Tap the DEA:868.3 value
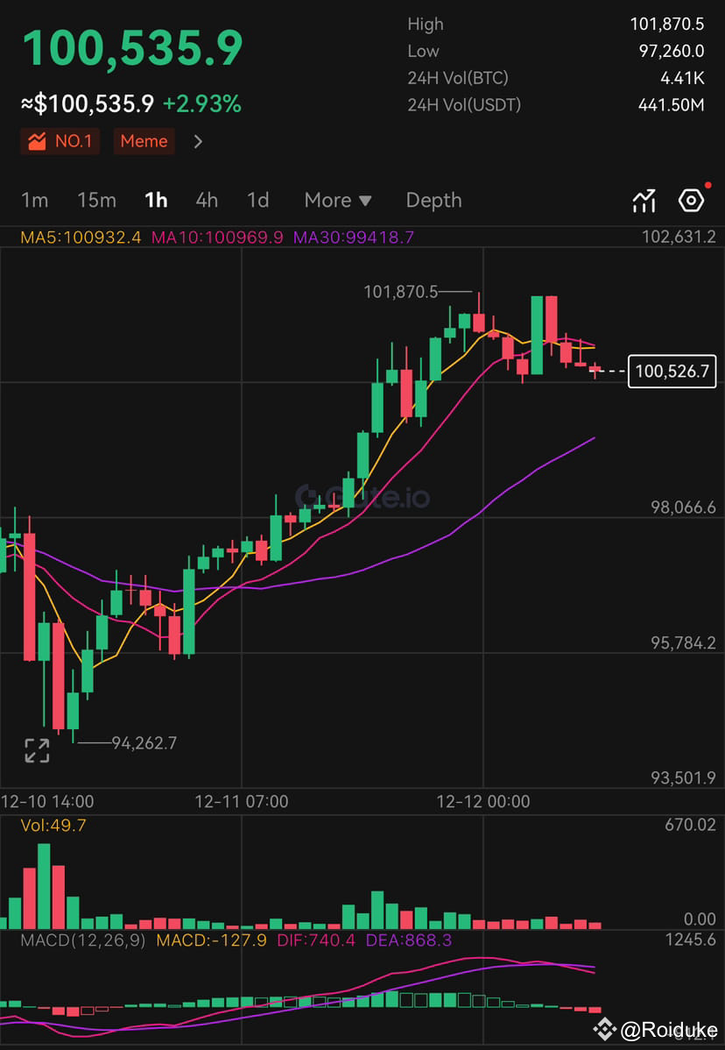 (409, 940)
